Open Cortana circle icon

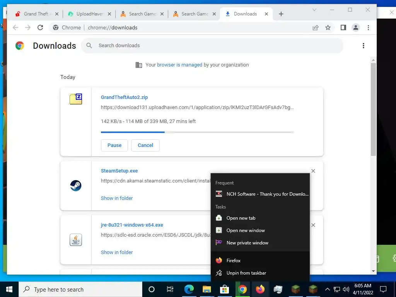point(152,289)
